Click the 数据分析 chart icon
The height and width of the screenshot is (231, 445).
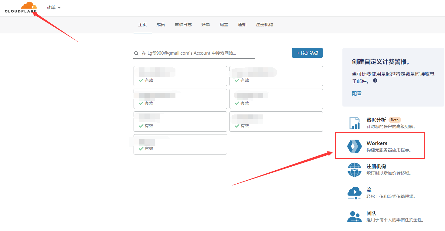(354, 123)
